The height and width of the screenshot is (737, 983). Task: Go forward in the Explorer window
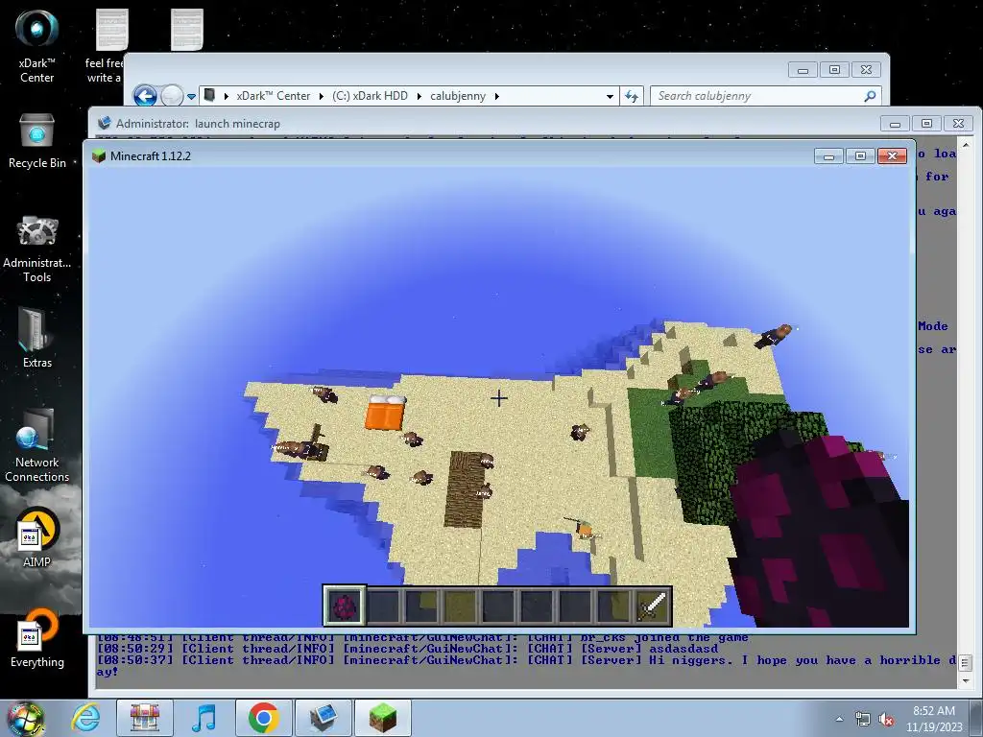click(x=171, y=96)
